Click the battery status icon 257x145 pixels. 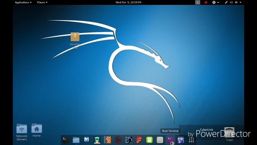click(236, 2)
